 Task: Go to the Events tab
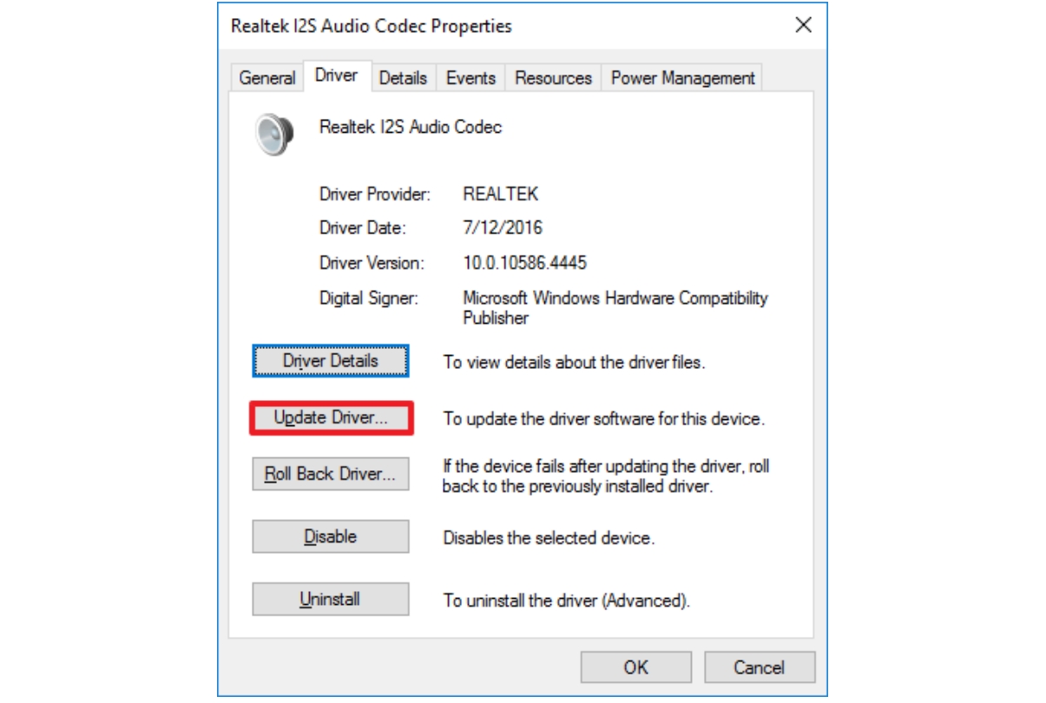470,78
